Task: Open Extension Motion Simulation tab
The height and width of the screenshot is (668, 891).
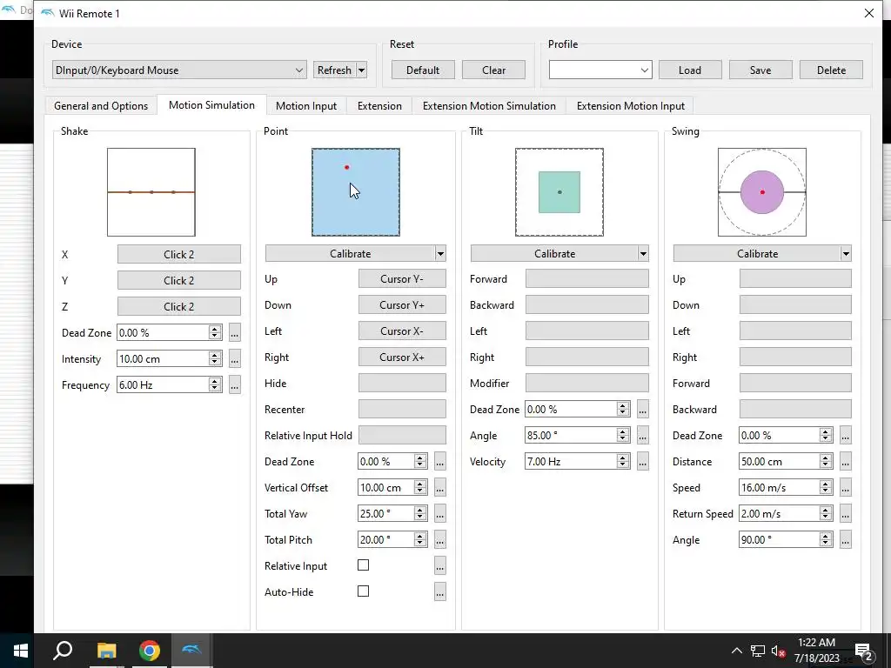Action: (x=489, y=105)
